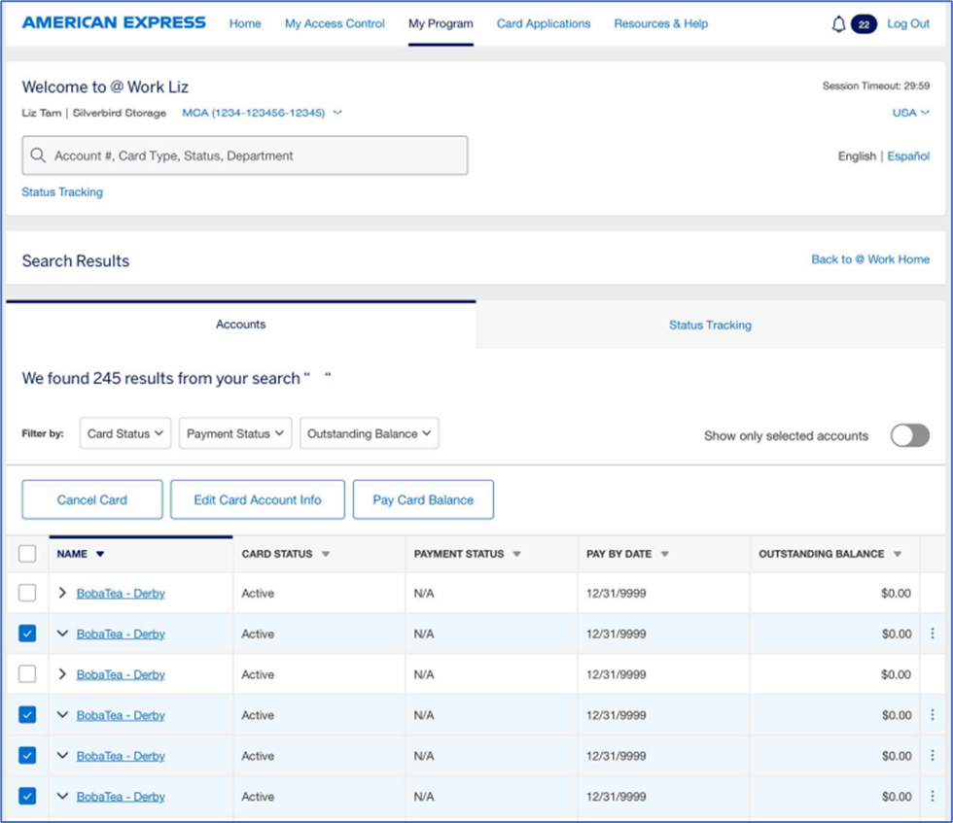Click the search magnifier icon
Screen dimensions: 953x823
39,155
